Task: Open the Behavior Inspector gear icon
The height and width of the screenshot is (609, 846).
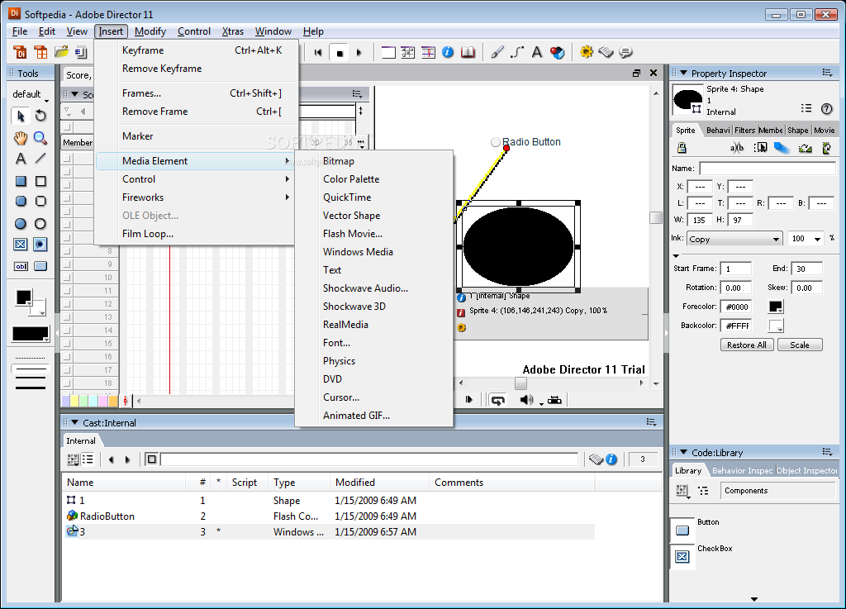Action: 586,52
